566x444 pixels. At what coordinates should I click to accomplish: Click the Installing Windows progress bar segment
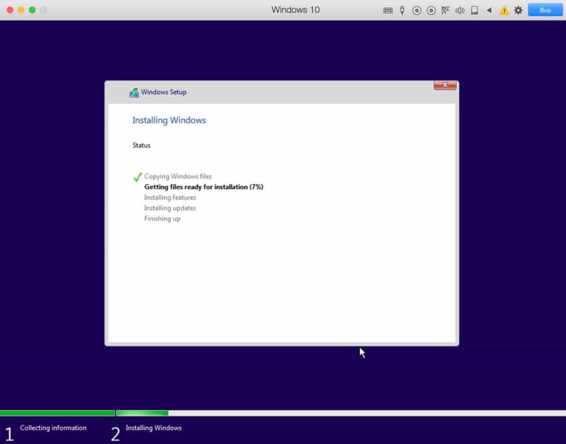pos(340,413)
